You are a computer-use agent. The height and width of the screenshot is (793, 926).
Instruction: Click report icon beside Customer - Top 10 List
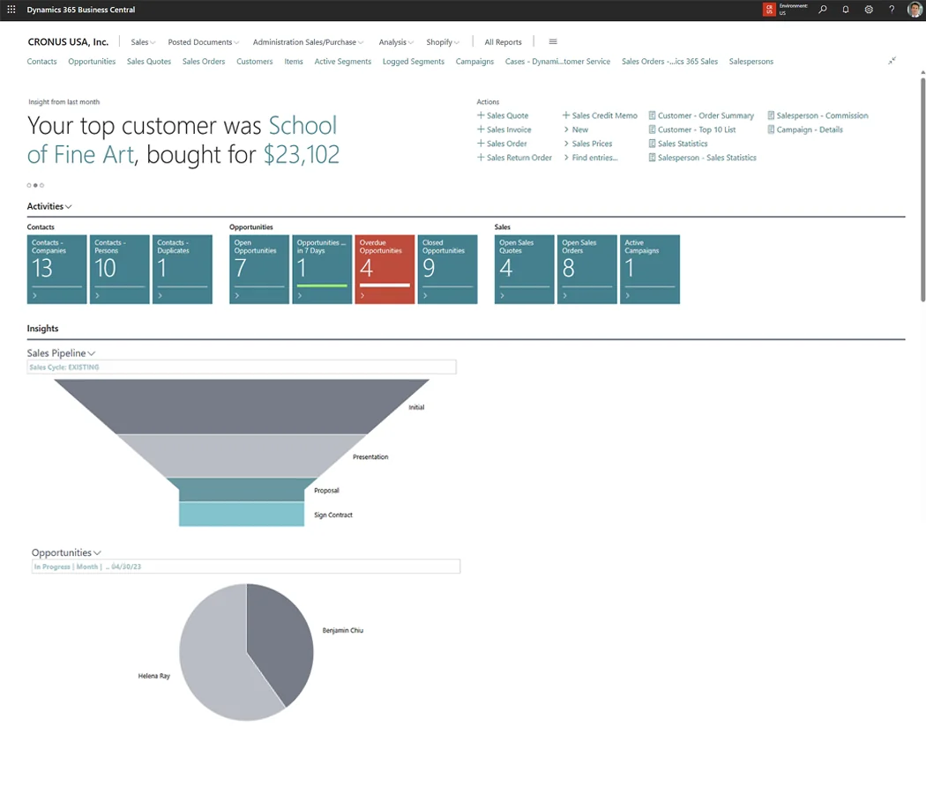652,130
